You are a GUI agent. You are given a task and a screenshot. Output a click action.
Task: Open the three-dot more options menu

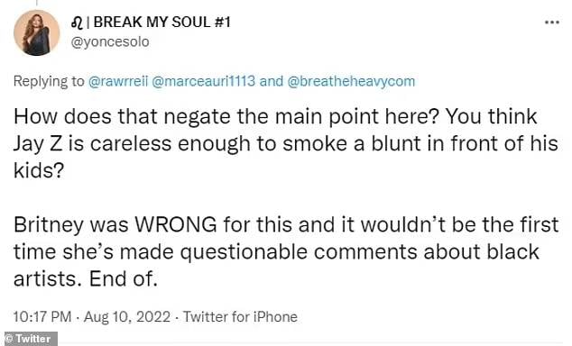click(x=552, y=23)
